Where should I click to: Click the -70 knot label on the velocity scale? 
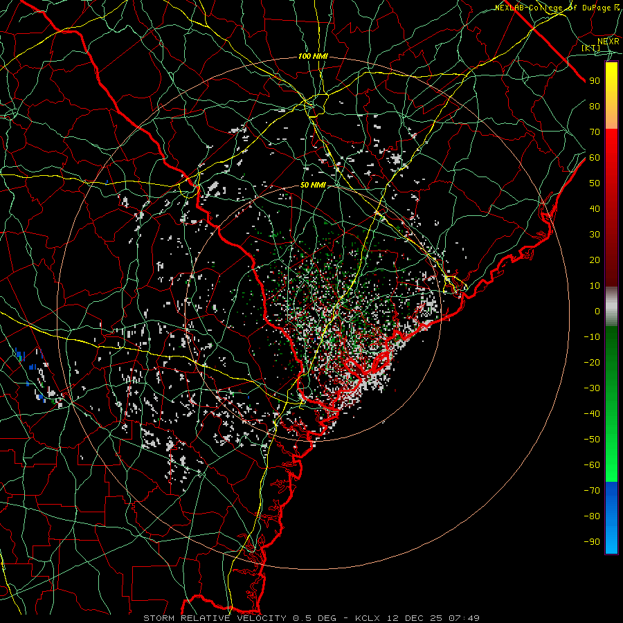592,491
